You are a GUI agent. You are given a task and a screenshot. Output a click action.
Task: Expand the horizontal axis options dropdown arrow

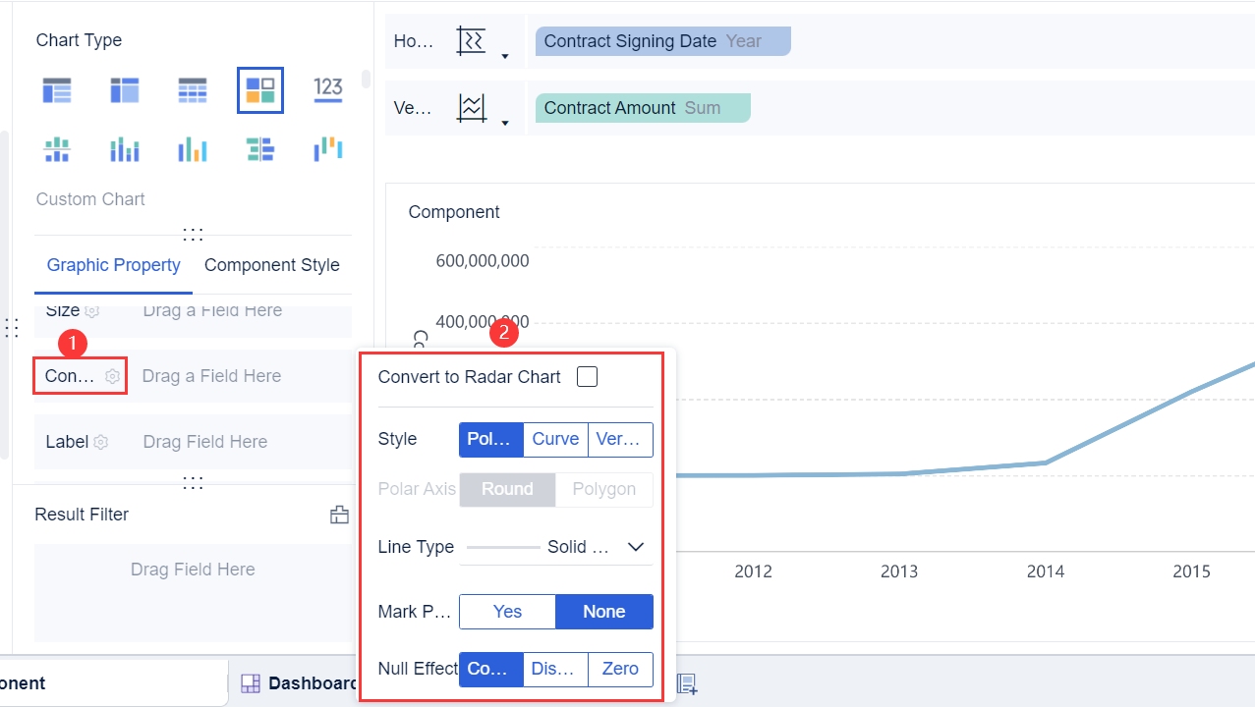505,57
